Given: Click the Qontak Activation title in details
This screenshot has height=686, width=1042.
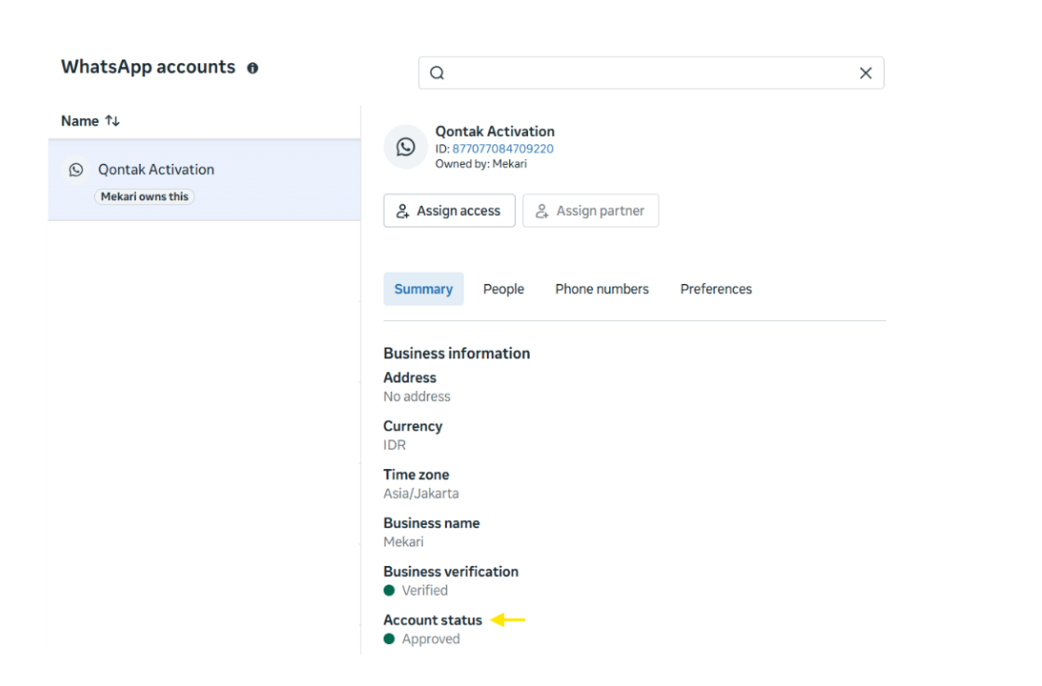Looking at the screenshot, I should click(495, 131).
